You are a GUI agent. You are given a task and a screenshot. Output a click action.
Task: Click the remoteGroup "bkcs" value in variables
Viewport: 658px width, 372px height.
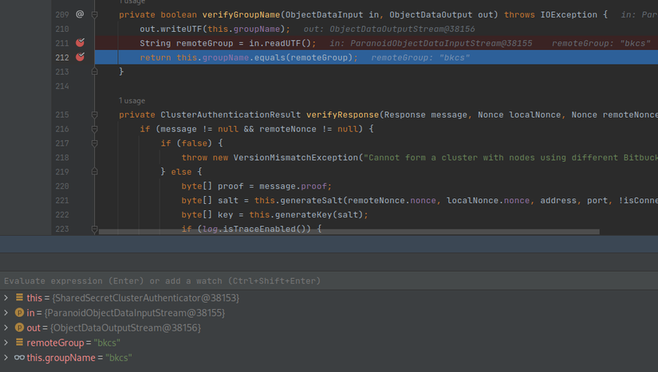(107, 343)
